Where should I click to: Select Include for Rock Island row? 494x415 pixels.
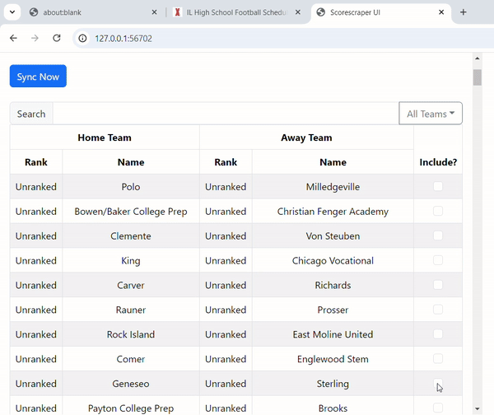(438, 333)
